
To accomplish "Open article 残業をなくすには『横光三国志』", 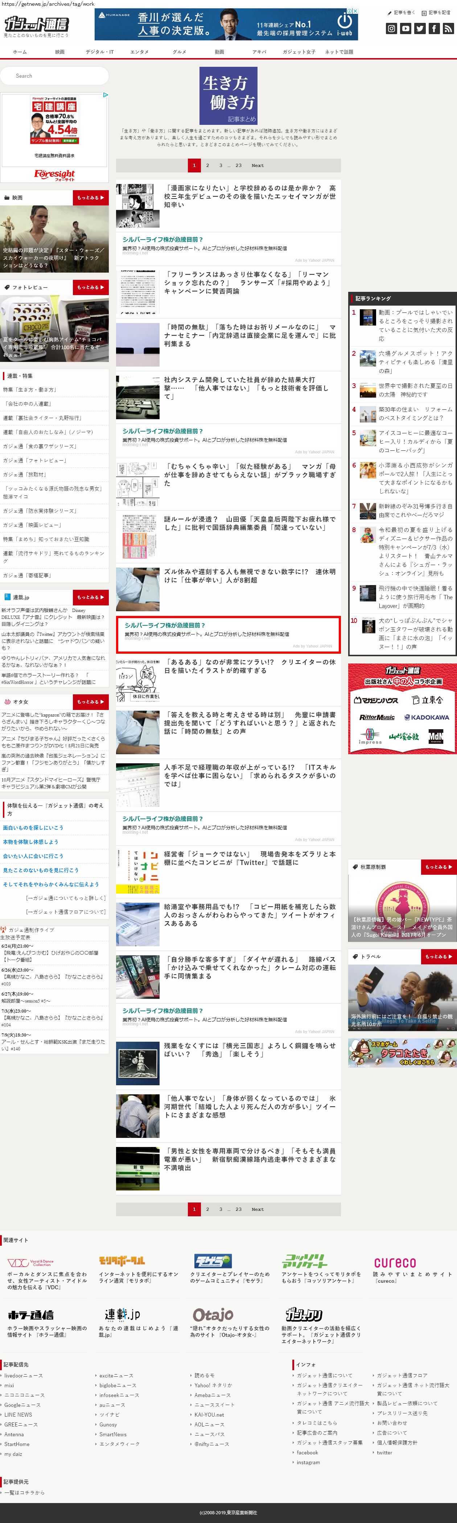I will [x=250, y=1050].
